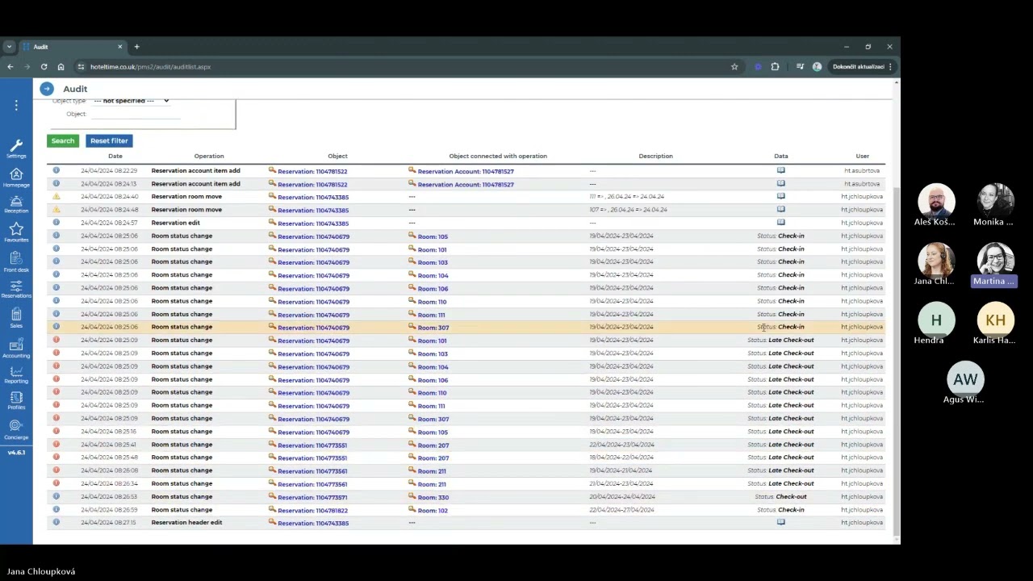The image size is (1033, 581).
Task: Open Reservation Account: 1104781527 link in 08:24:13 row
Action: coord(466,184)
